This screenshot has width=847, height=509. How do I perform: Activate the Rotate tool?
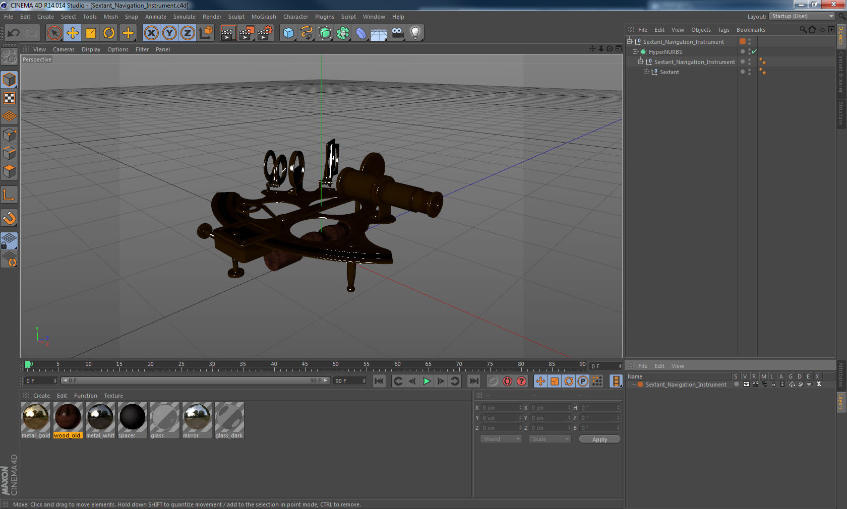coord(109,33)
